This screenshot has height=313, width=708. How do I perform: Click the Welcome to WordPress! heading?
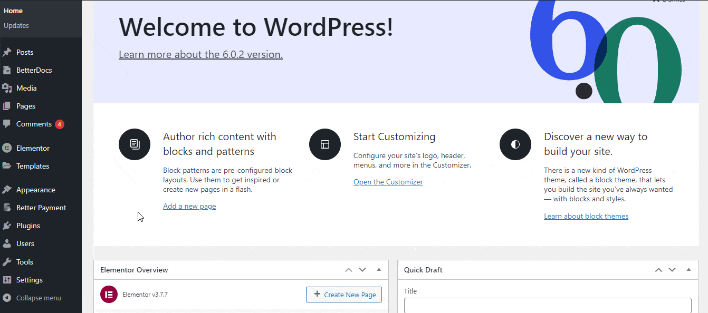click(256, 27)
